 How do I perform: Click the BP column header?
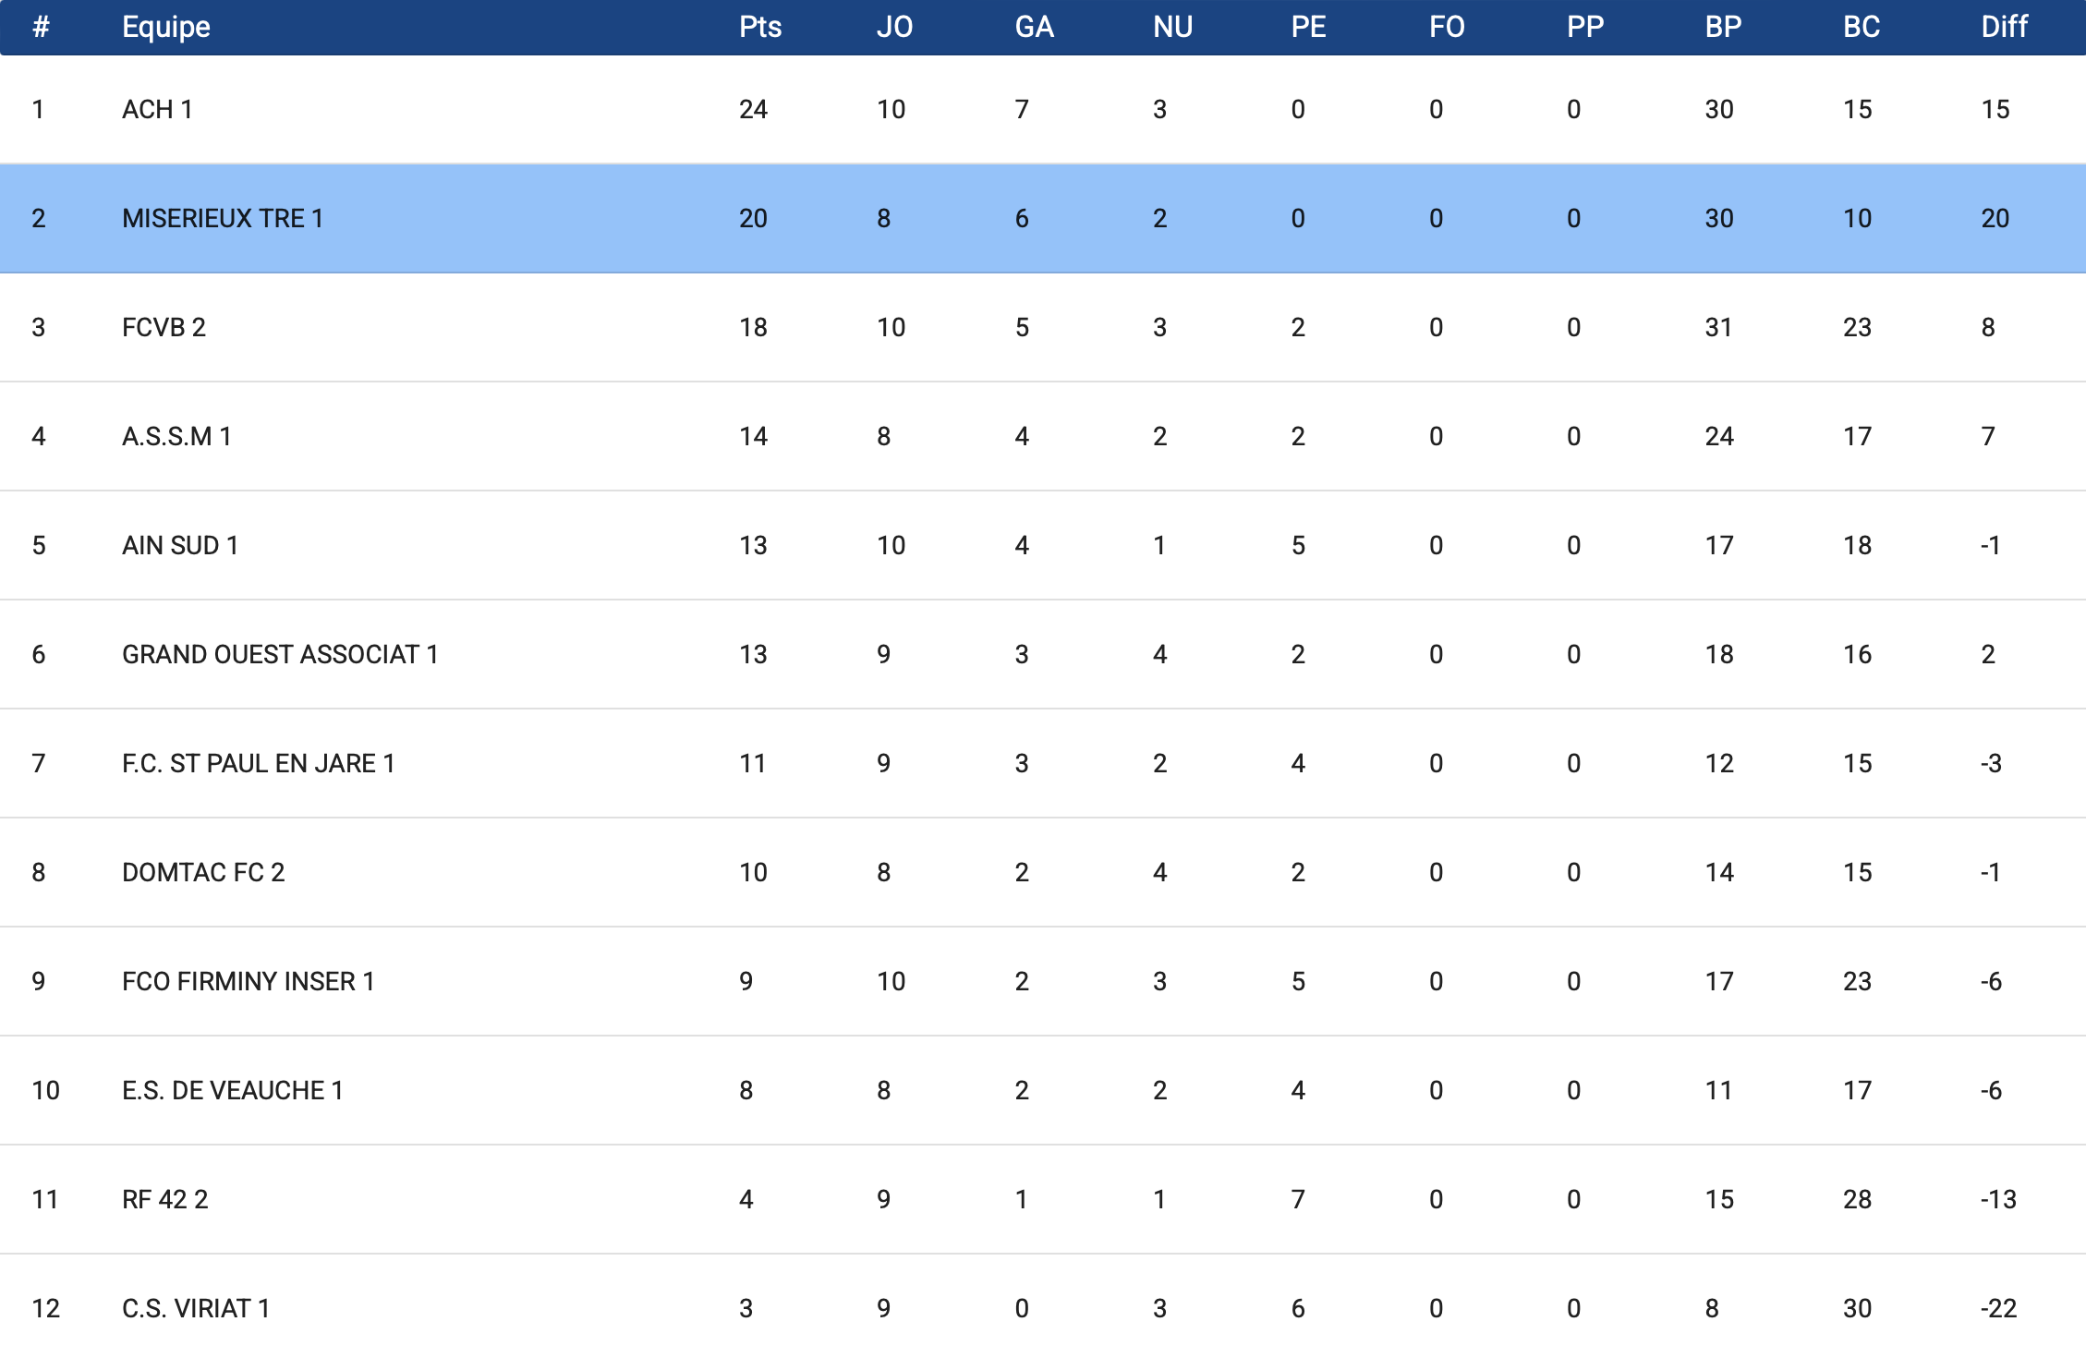[x=1723, y=27]
